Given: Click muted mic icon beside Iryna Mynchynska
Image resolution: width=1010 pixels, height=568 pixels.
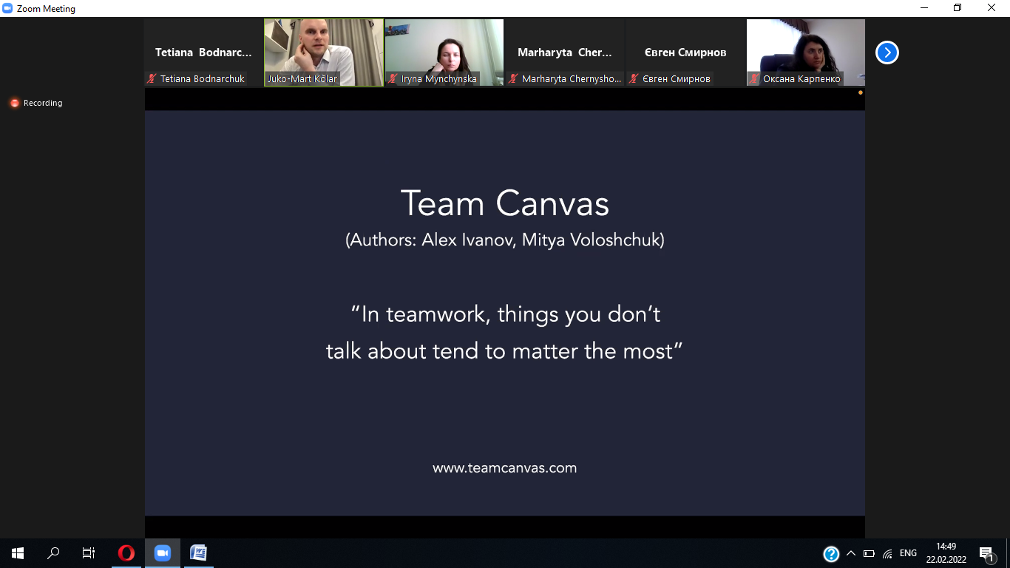Looking at the screenshot, I should (x=393, y=78).
